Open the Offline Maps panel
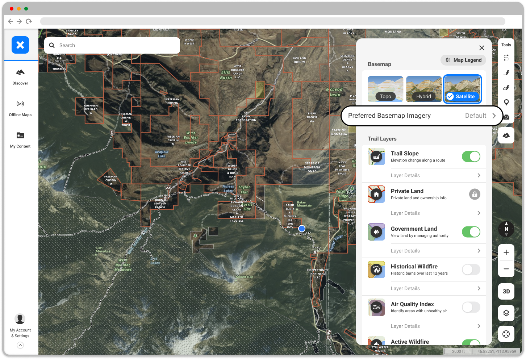This screenshot has height=359, width=526. tap(20, 108)
